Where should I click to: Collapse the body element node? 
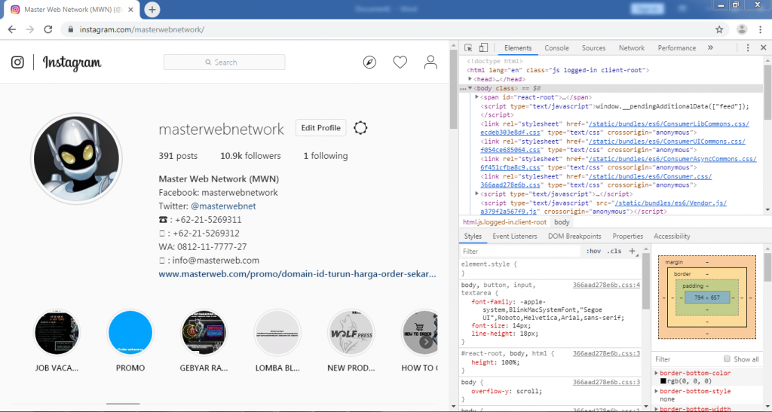470,88
